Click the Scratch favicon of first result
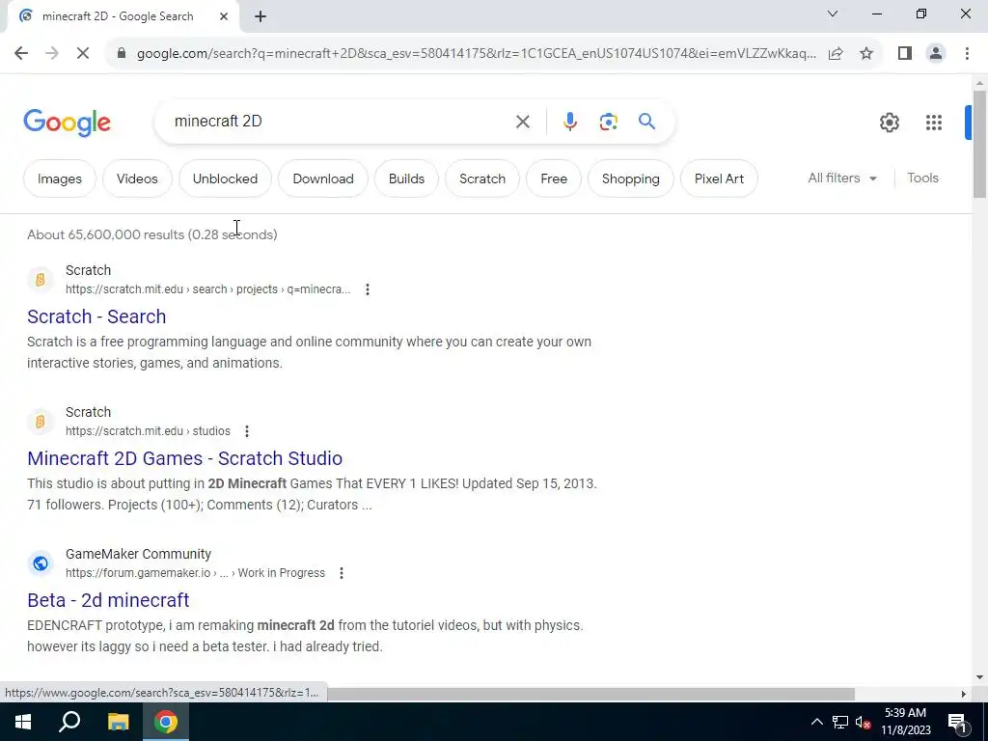Image resolution: width=988 pixels, height=741 pixels. point(41,279)
